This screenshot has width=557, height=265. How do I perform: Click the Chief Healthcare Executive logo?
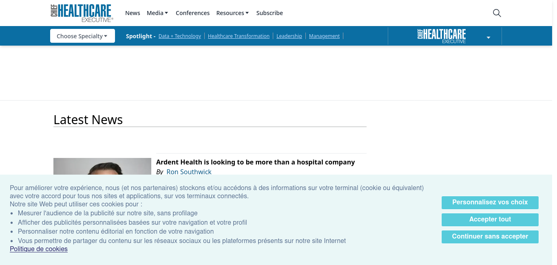tap(82, 13)
